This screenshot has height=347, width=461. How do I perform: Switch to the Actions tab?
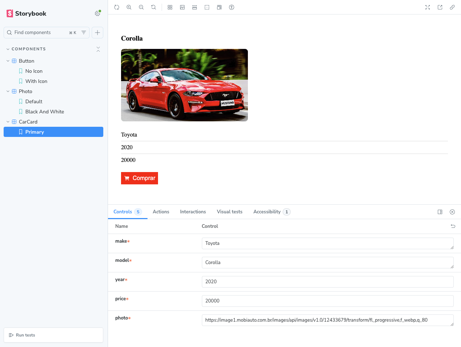point(161,212)
